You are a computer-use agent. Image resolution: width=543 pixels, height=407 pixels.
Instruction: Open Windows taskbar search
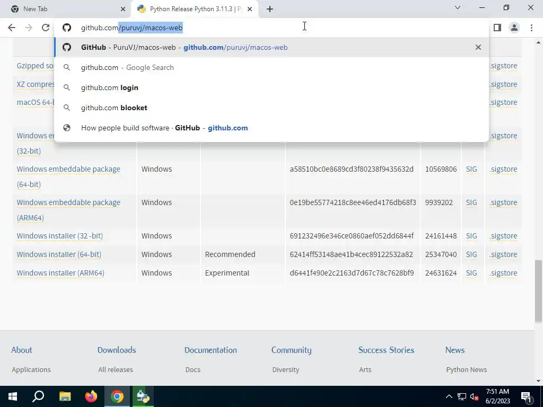click(x=38, y=396)
